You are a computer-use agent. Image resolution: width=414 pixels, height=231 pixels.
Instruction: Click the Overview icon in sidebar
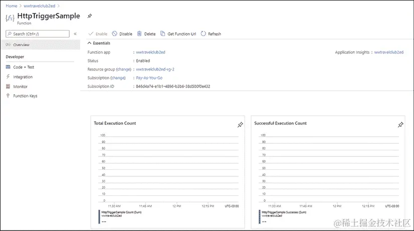8,45
